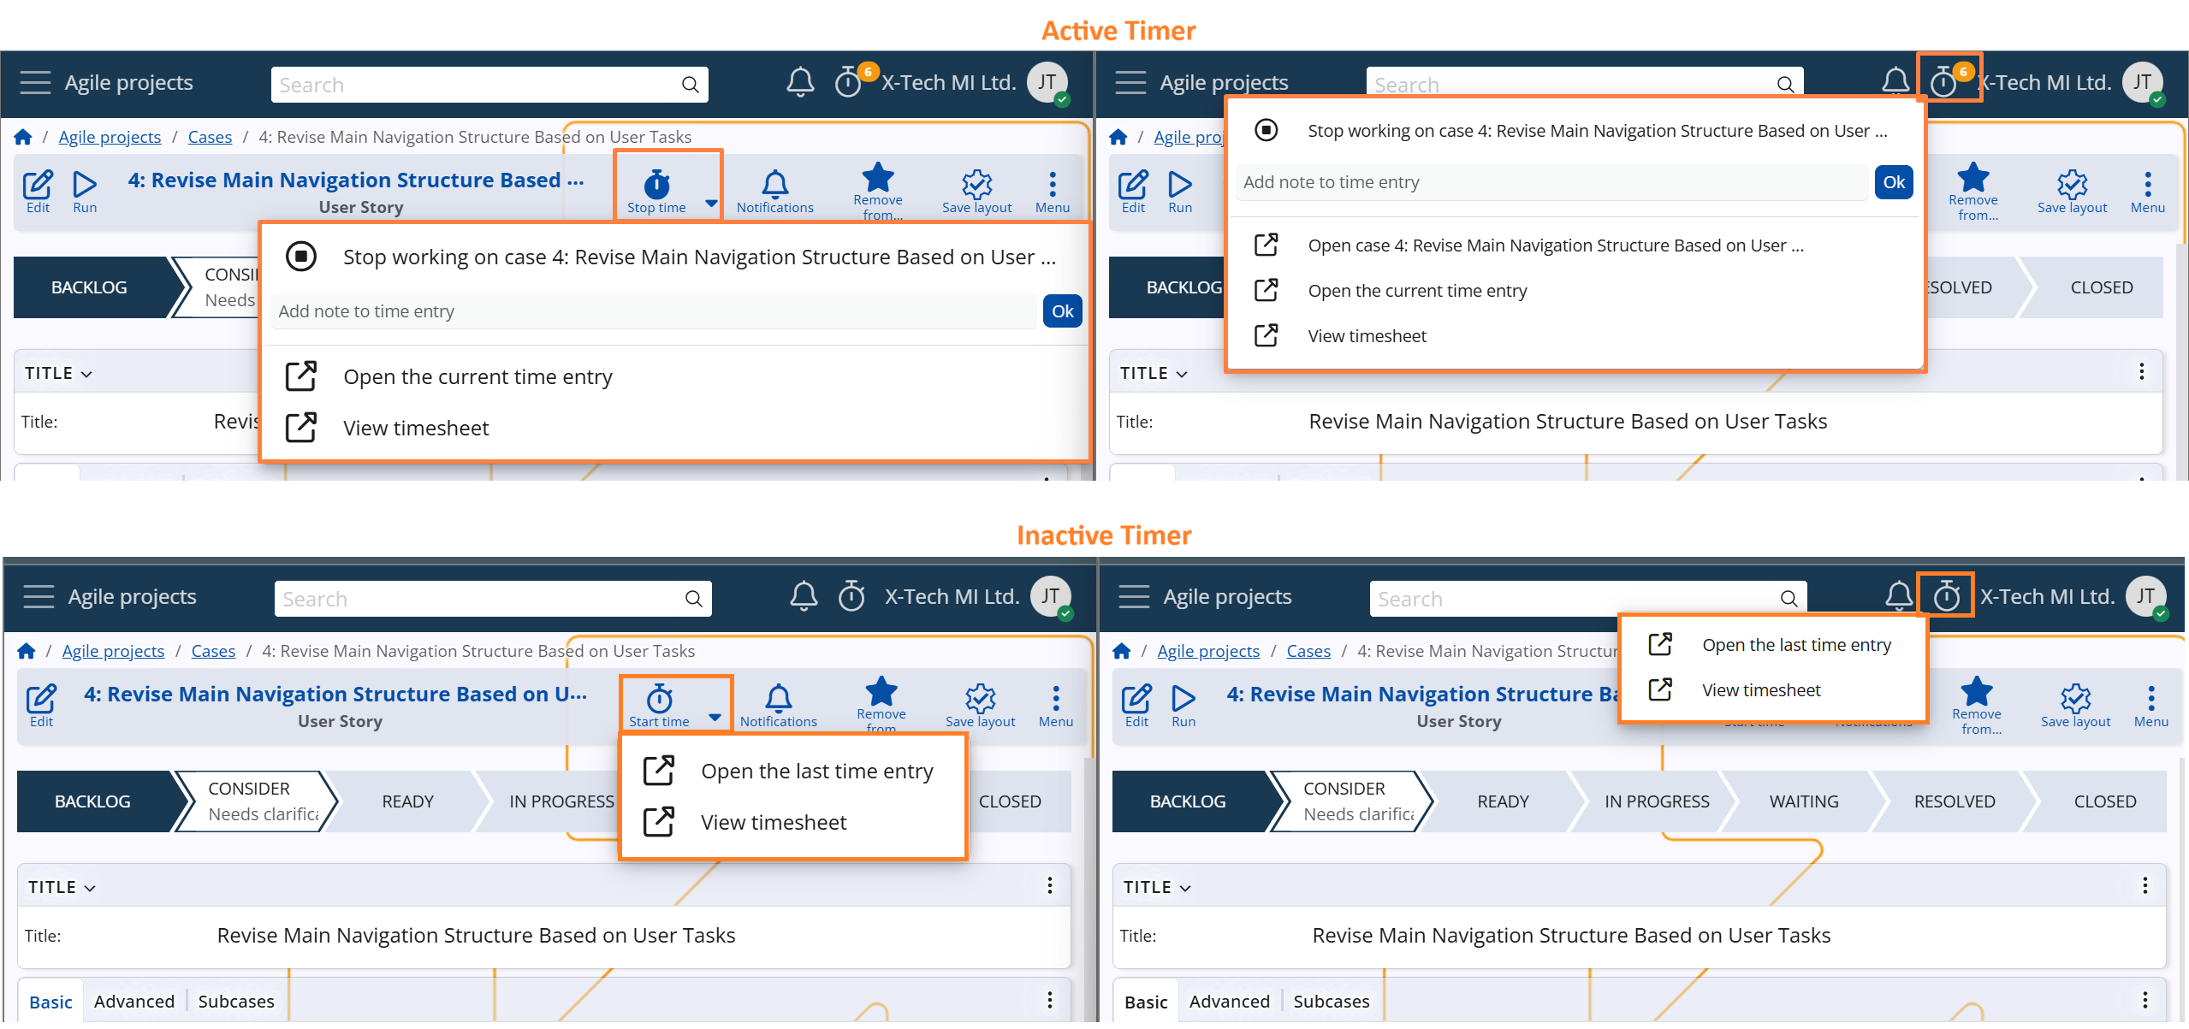Open hamburger menu beside Agile projects bottom-left
Screen dimensions: 2189x1029
click(39, 596)
